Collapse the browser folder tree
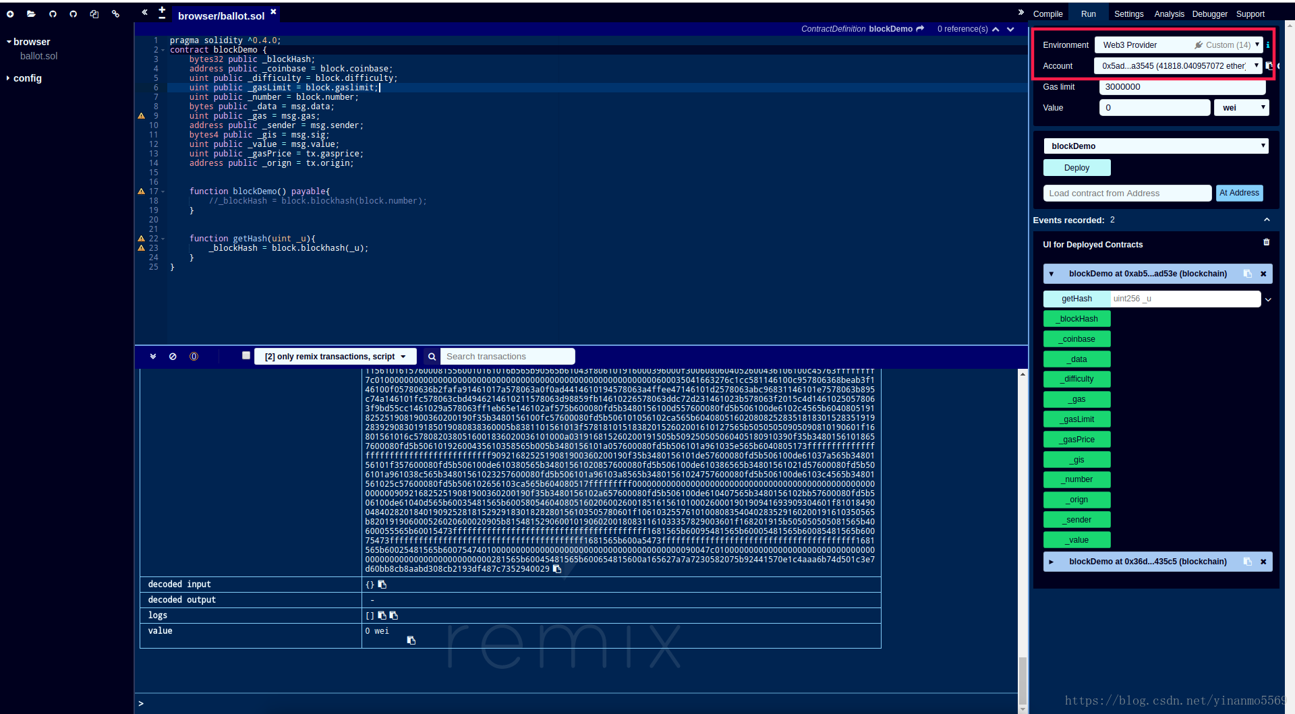This screenshot has width=1295, height=714. point(9,42)
